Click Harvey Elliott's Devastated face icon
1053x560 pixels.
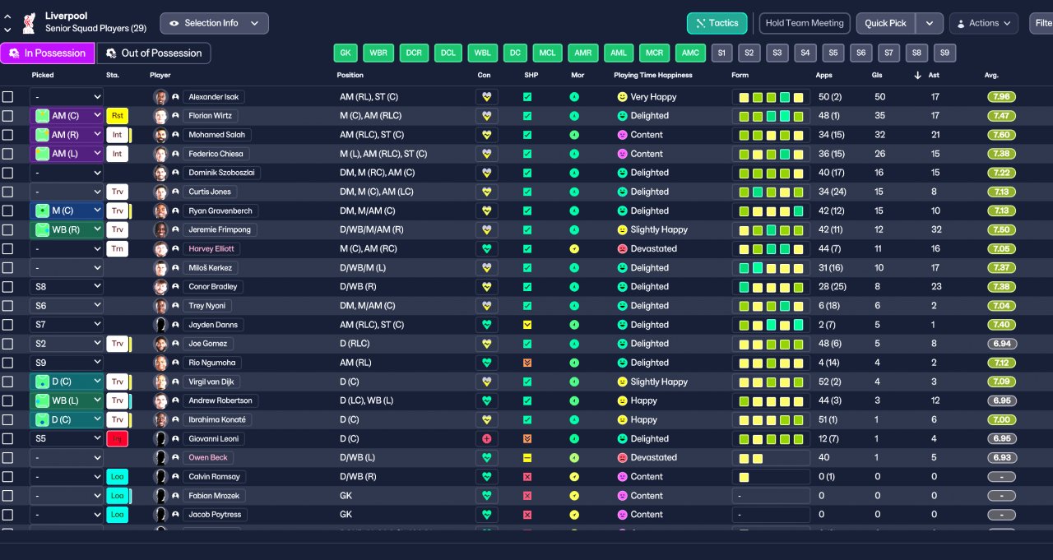[622, 248]
